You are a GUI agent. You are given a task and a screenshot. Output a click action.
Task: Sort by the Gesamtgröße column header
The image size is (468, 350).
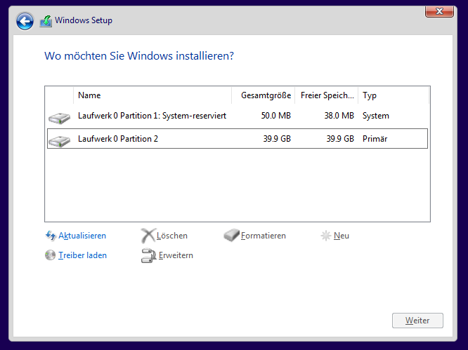click(x=264, y=95)
